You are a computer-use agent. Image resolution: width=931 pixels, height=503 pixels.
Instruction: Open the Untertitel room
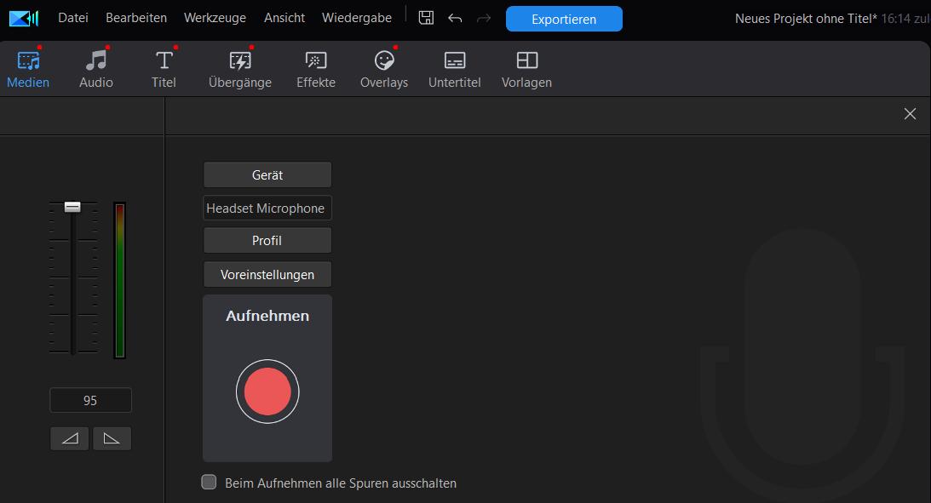[455, 70]
